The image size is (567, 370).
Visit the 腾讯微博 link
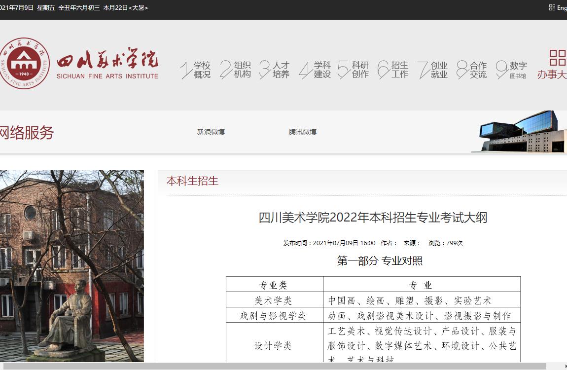tap(303, 132)
